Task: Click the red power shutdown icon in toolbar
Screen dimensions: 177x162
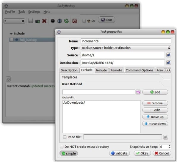Action: pyautogui.click(x=75, y=21)
